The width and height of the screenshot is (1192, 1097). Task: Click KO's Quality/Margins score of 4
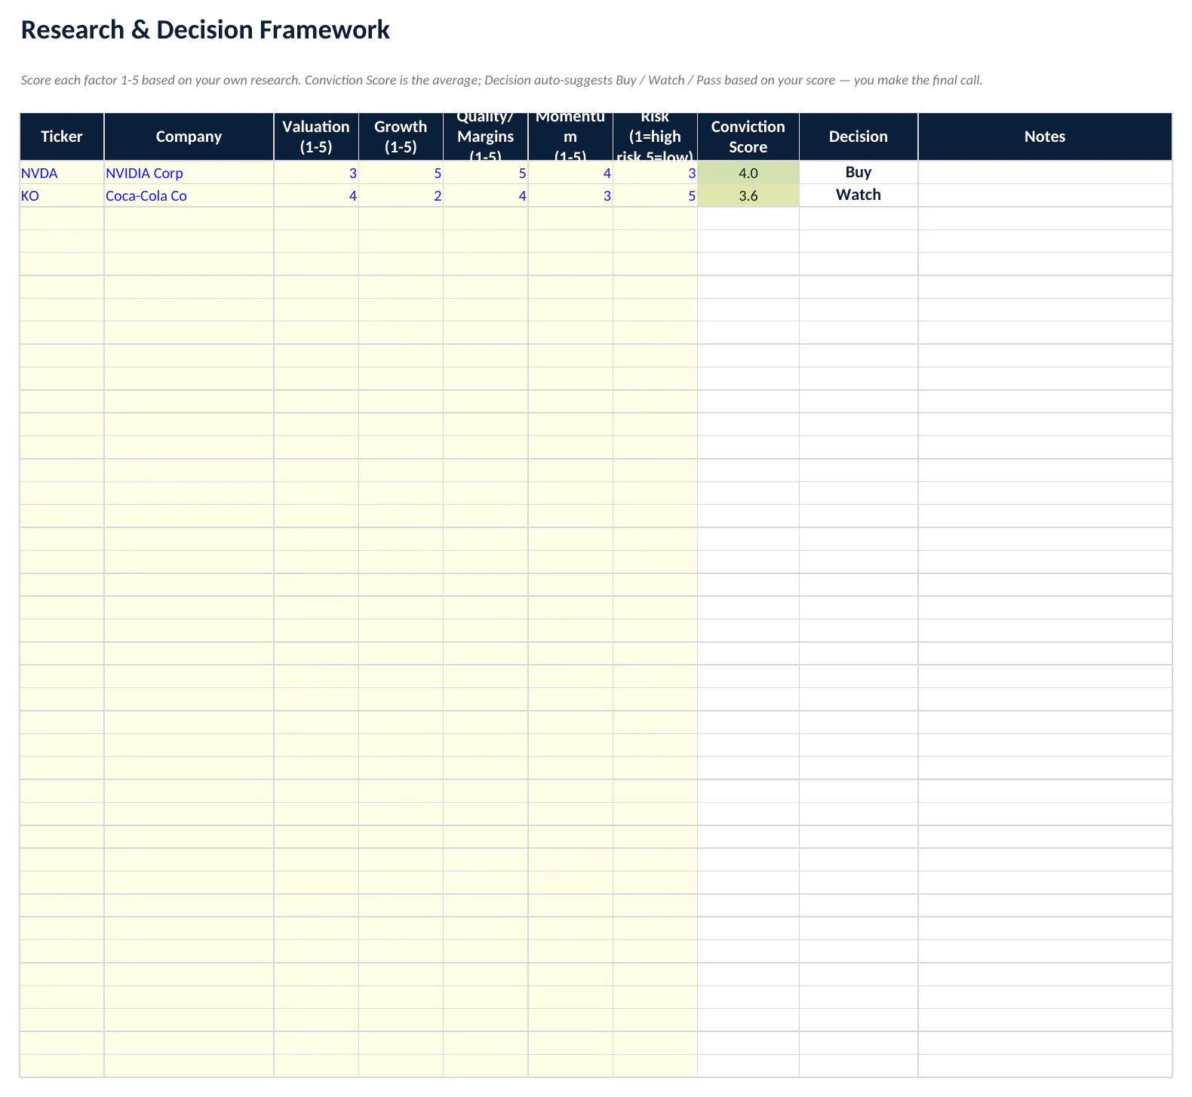[486, 195]
